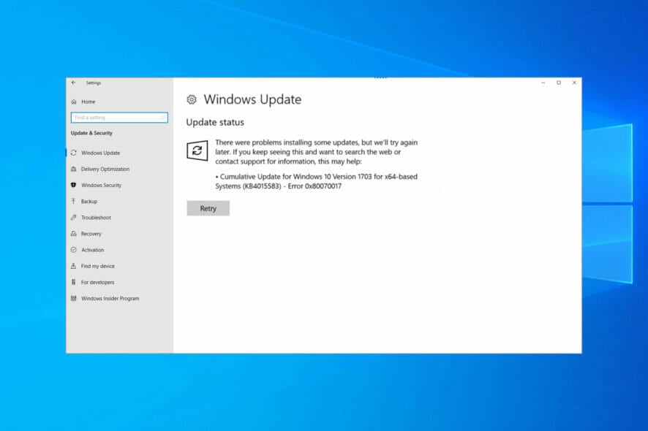648x431 pixels.
Task: Click the Activation checkmark icon
Action: [x=74, y=250]
